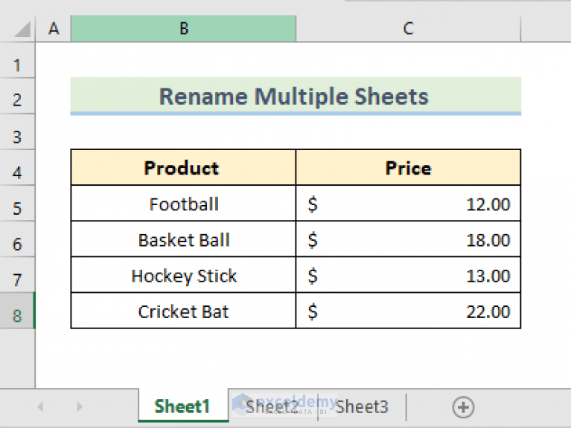Select column C header

pyautogui.click(x=408, y=28)
